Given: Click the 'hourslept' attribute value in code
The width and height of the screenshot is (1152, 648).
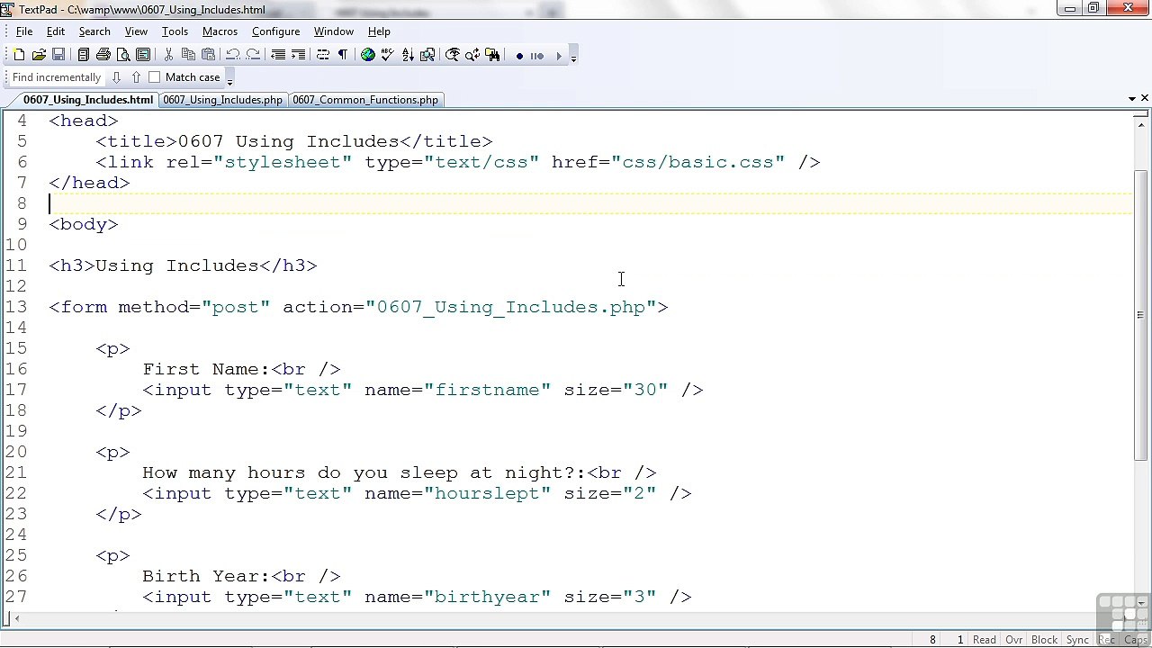Looking at the screenshot, I should (x=487, y=493).
